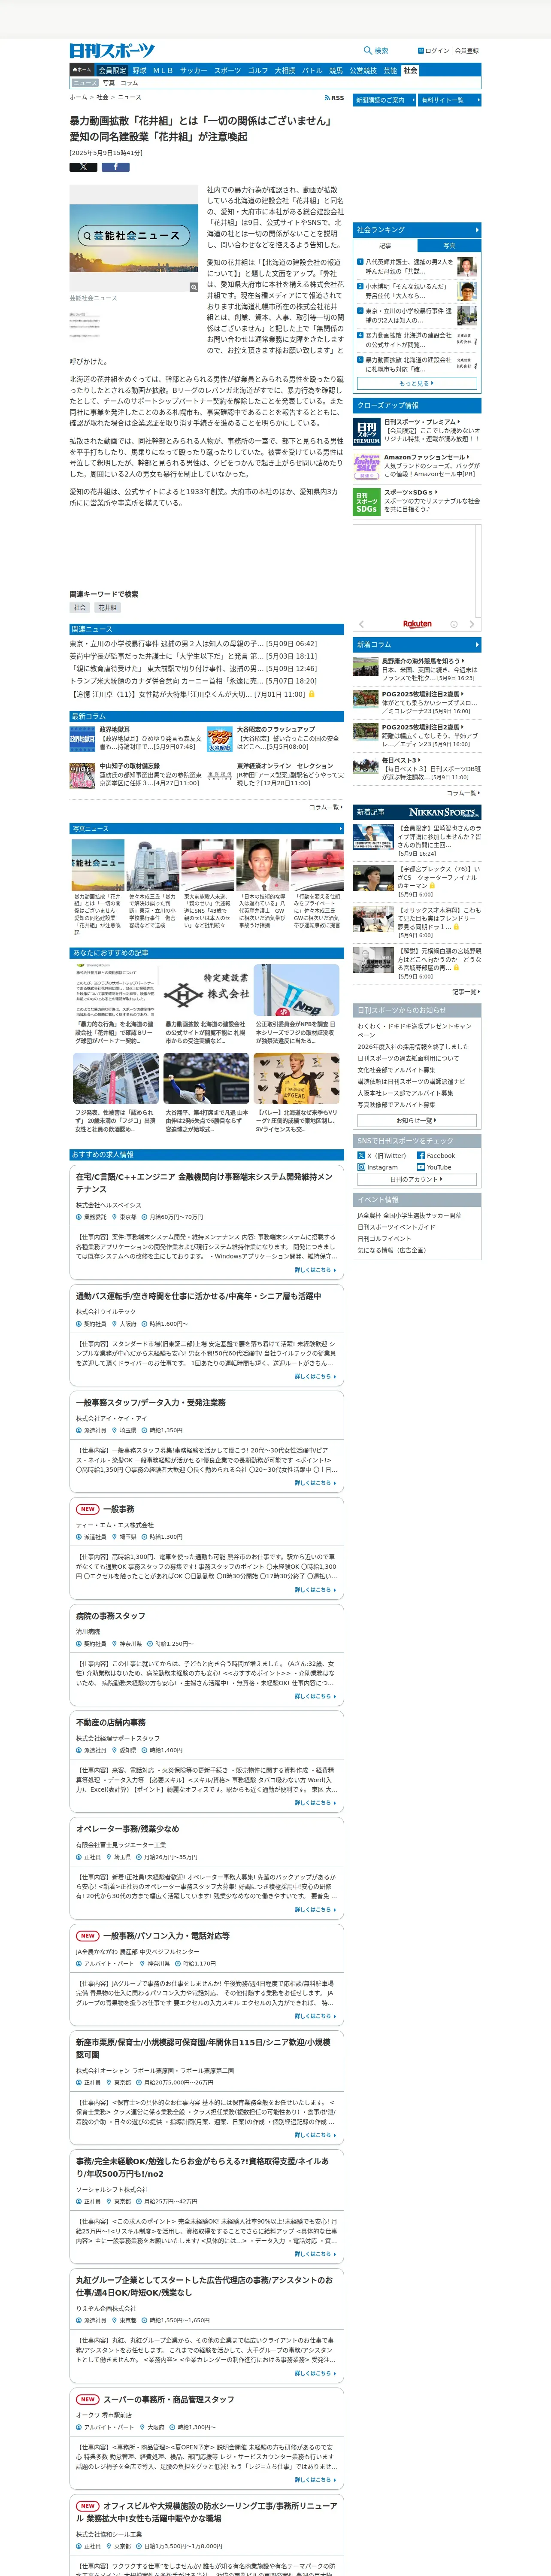Open 大相撲 navigation tab
Image resolution: width=551 pixels, height=2576 pixels.
(x=285, y=71)
